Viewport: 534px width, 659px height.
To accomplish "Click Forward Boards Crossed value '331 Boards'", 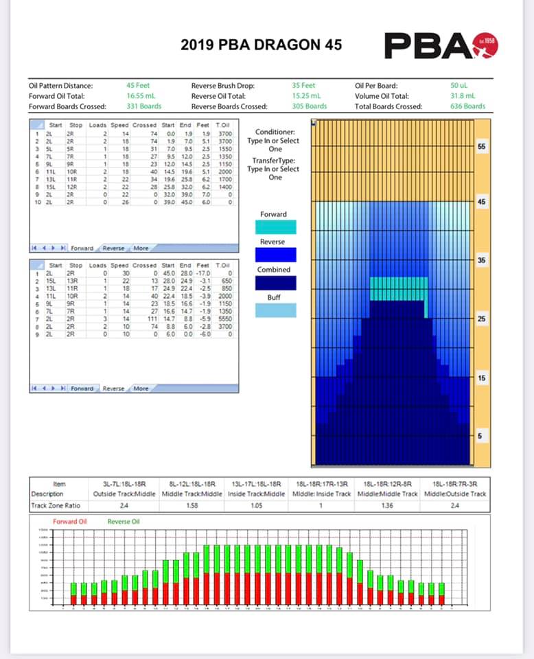I will (144, 106).
